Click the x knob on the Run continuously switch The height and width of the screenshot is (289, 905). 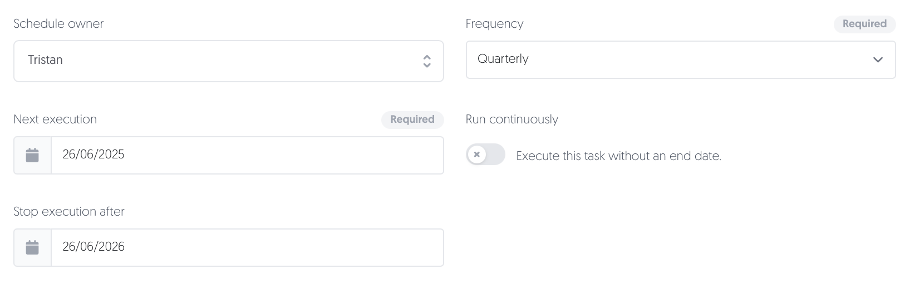click(x=477, y=155)
